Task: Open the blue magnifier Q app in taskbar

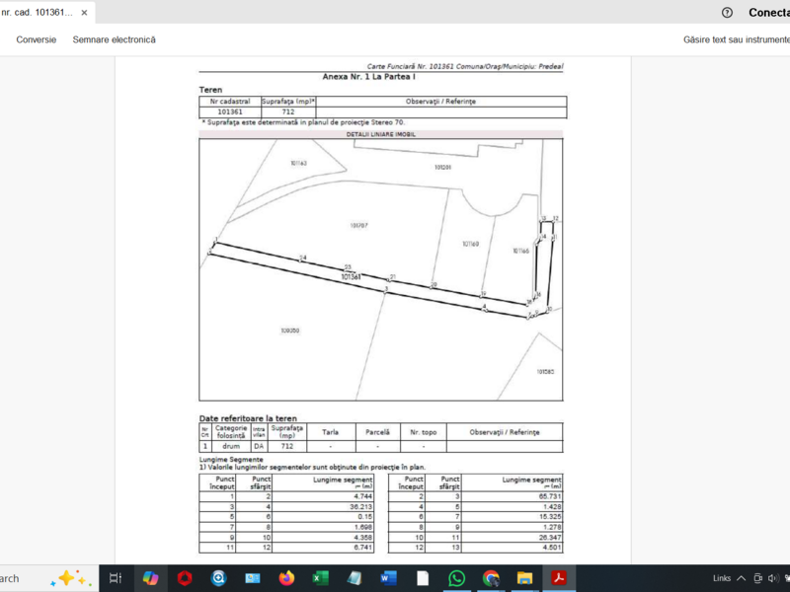Action: [218, 578]
